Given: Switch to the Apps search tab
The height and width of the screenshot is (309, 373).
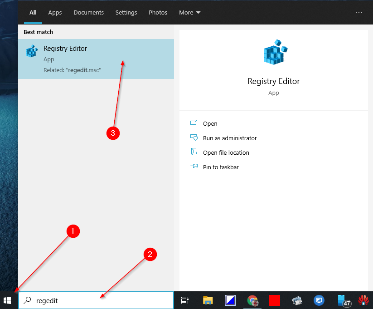Looking at the screenshot, I should (x=55, y=12).
